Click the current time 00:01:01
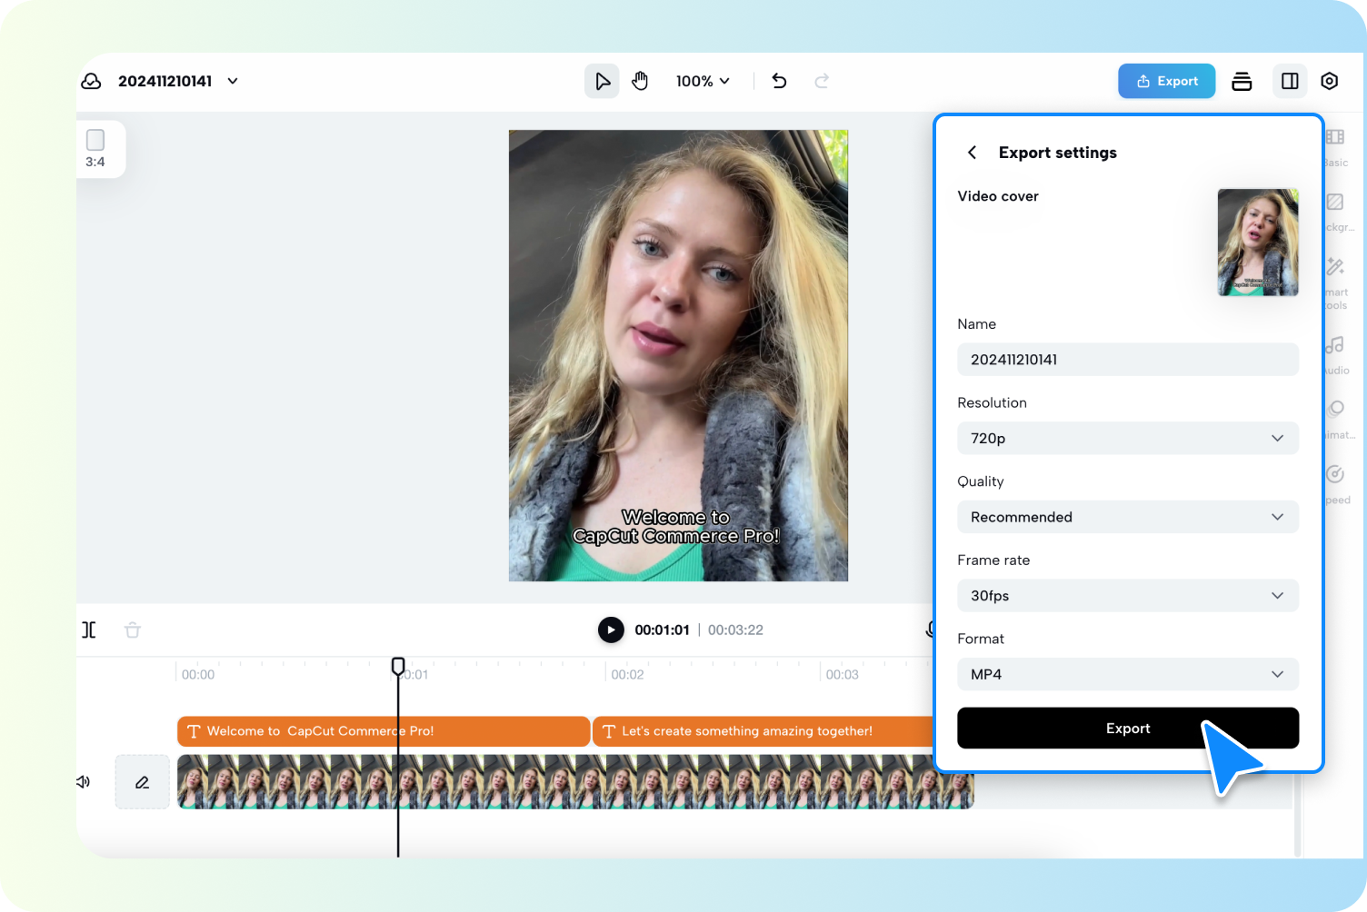 [662, 629]
